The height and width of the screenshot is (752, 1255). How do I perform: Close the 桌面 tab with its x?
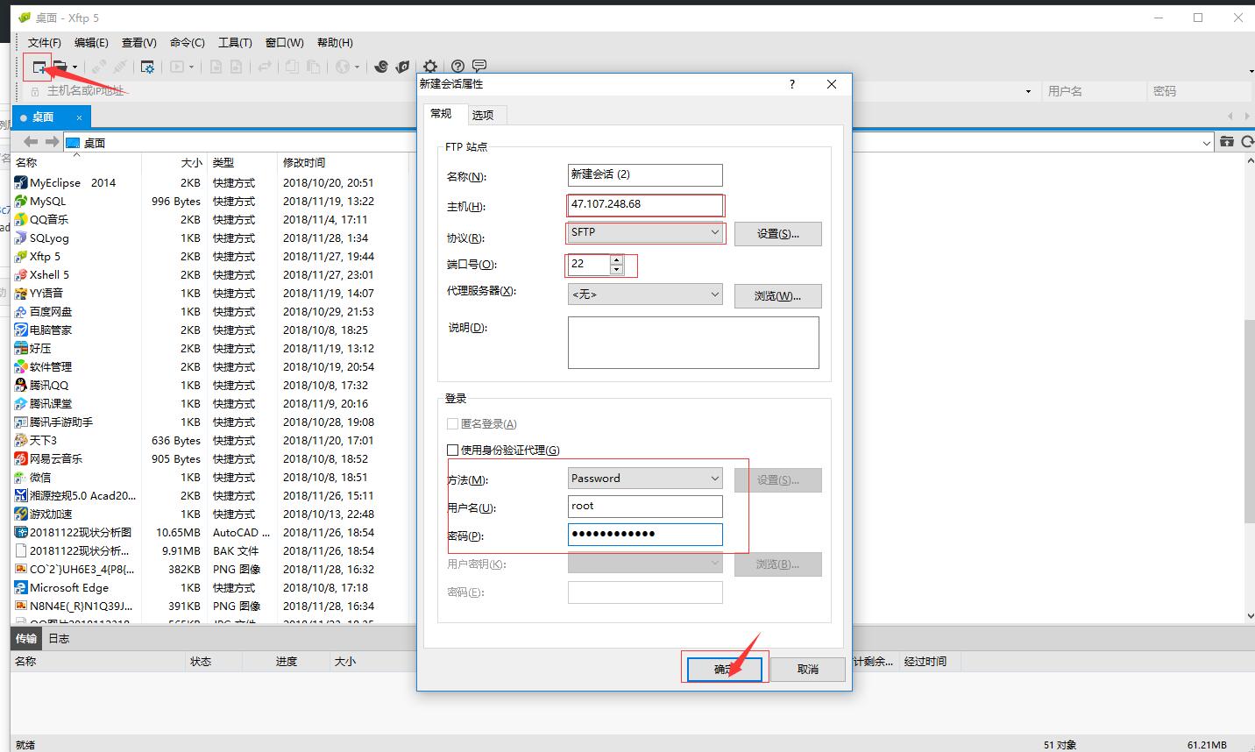pos(79,117)
